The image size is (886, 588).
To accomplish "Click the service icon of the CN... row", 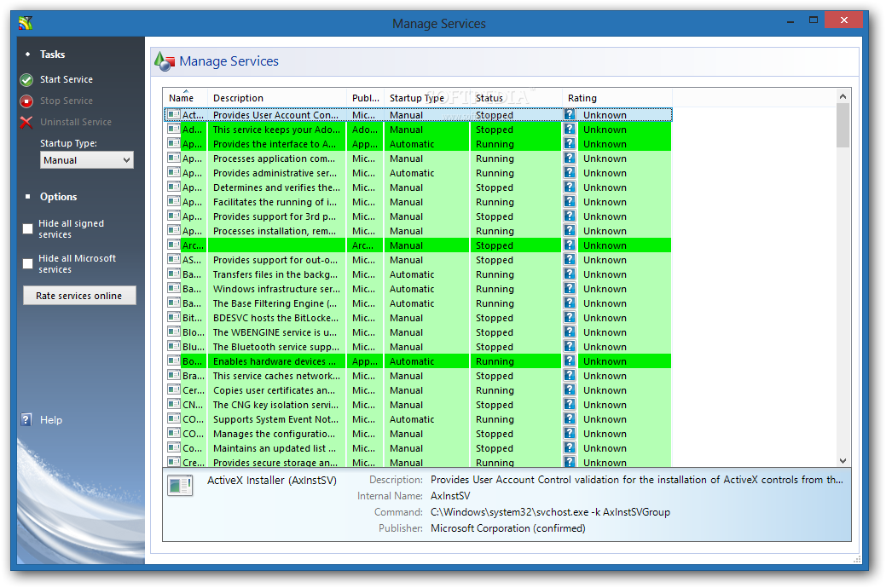I will coord(174,405).
